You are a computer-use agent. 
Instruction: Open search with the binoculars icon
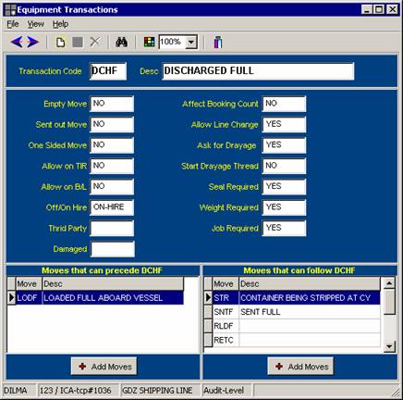[x=121, y=42]
